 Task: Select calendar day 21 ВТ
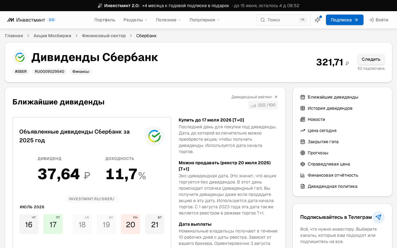click(x=155, y=224)
